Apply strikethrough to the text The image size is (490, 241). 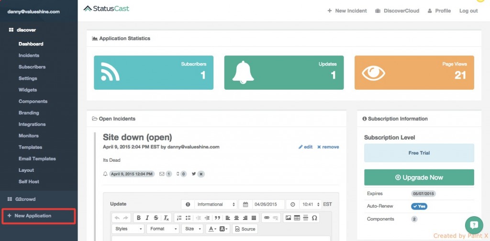[x=156, y=218]
